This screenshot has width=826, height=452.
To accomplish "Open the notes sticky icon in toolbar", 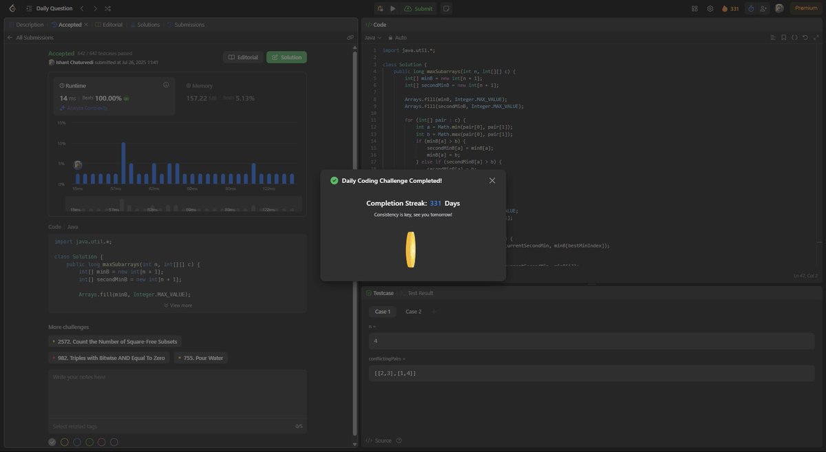I will click(x=446, y=8).
